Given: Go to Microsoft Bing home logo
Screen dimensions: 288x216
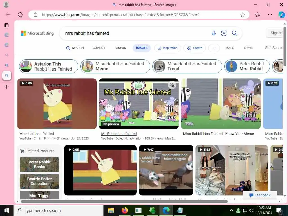Looking at the screenshot, I should coord(37,33).
